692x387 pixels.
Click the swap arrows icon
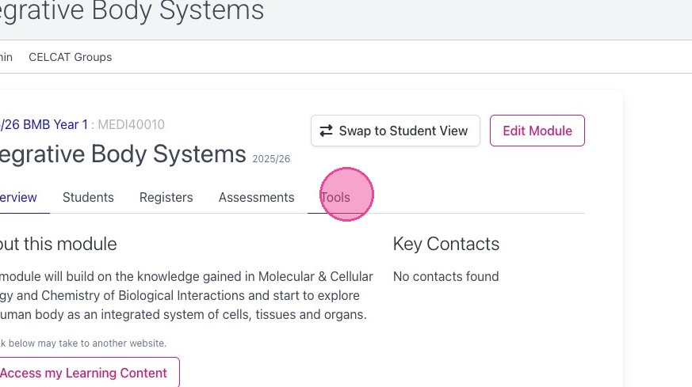pyautogui.click(x=326, y=131)
